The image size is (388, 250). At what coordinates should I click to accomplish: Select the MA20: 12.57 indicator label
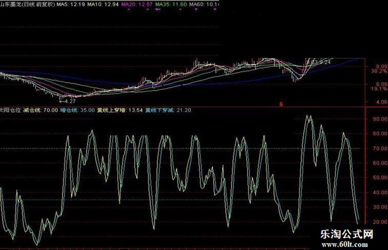point(137,4)
